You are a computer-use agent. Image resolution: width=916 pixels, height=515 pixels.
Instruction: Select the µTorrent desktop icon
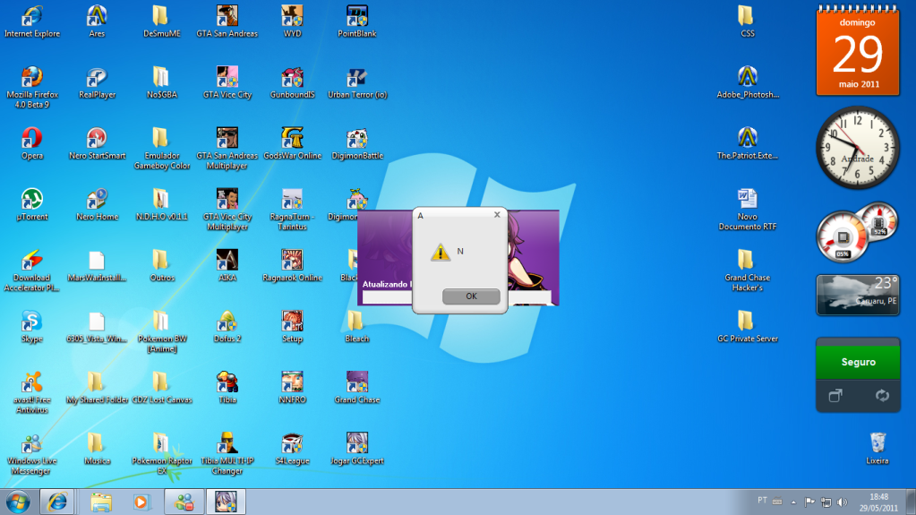pyautogui.click(x=32, y=199)
